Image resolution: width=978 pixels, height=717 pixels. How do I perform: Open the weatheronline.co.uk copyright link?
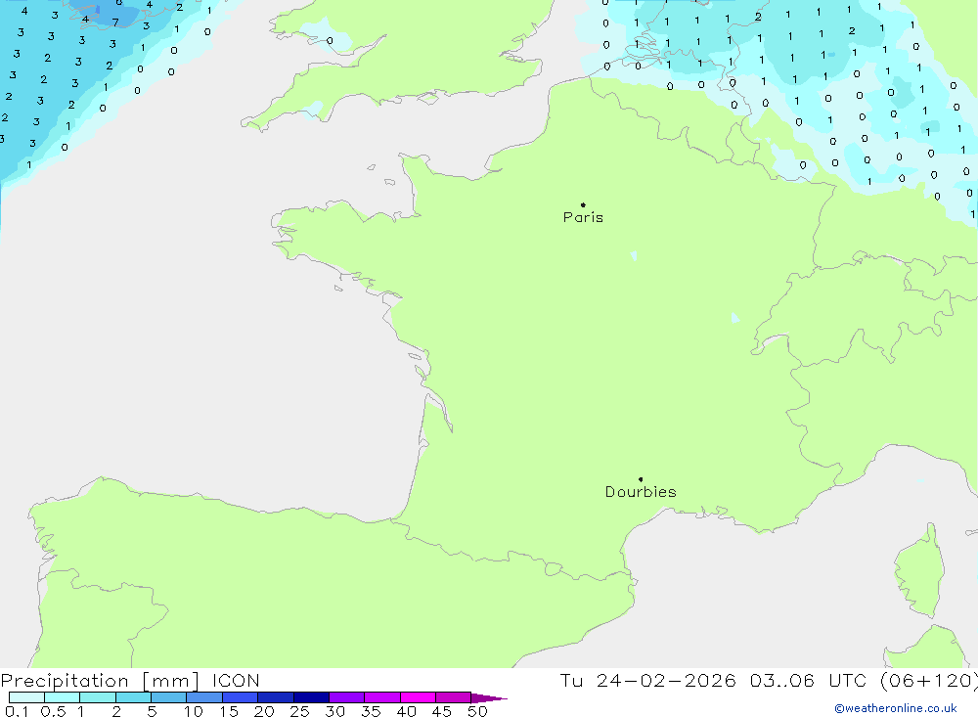[895, 708]
